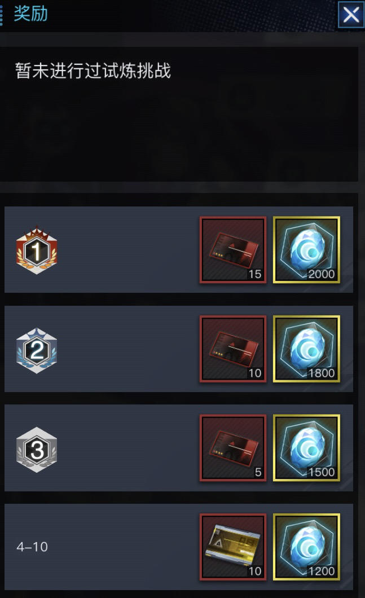Click the red ticket reward with quantity 5
The width and height of the screenshot is (365, 598).
click(233, 448)
